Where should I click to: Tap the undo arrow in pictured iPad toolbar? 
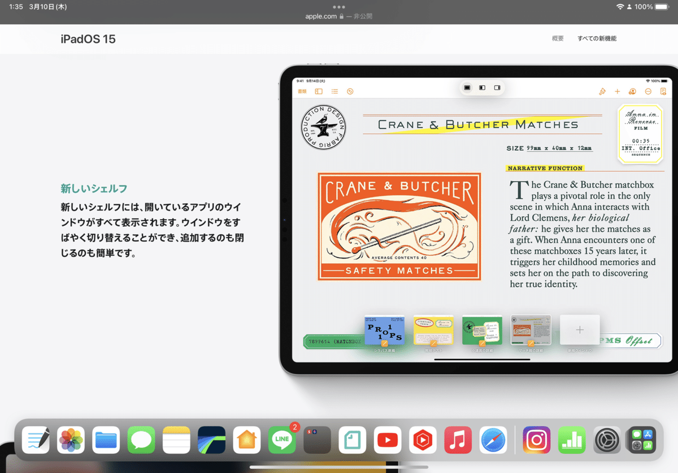350,91
